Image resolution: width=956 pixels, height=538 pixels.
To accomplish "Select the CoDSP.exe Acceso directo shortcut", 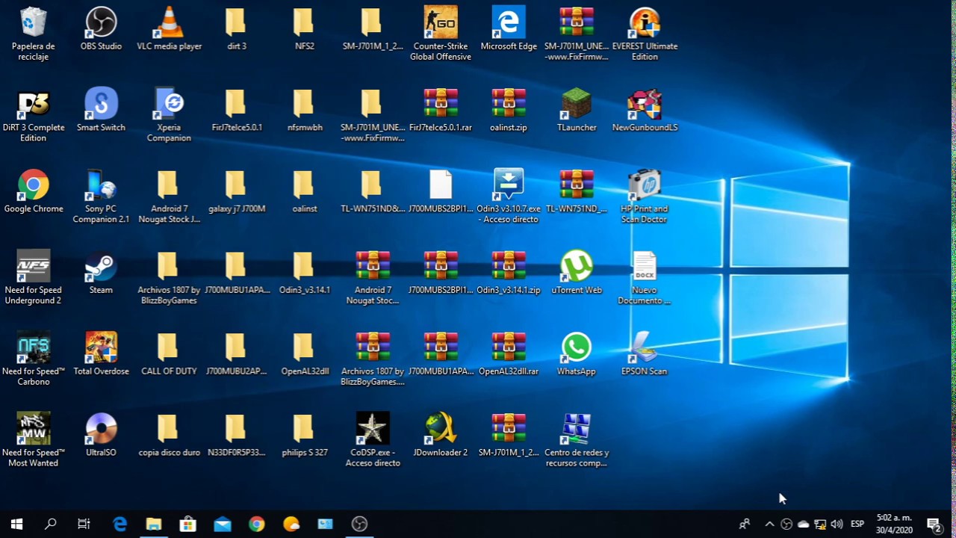I will (x=373, y=441).
